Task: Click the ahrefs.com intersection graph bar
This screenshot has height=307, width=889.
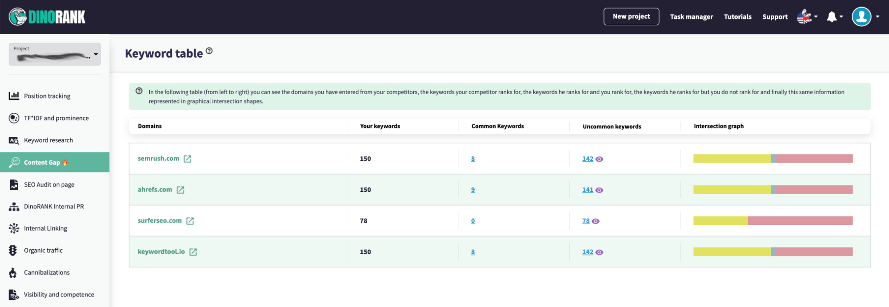Action: pos(773,190)
